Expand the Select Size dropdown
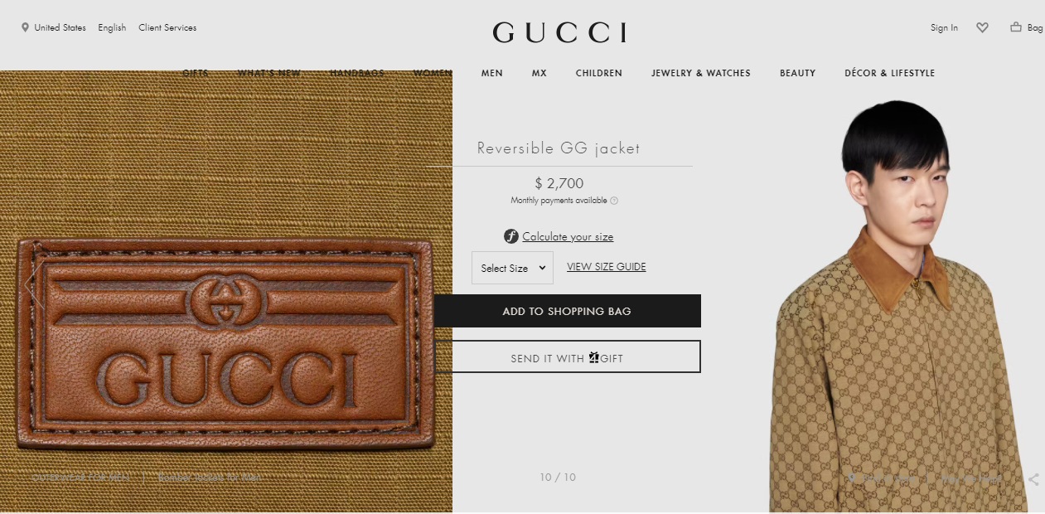Screen dimensions: 1045x514 [512, 268]
